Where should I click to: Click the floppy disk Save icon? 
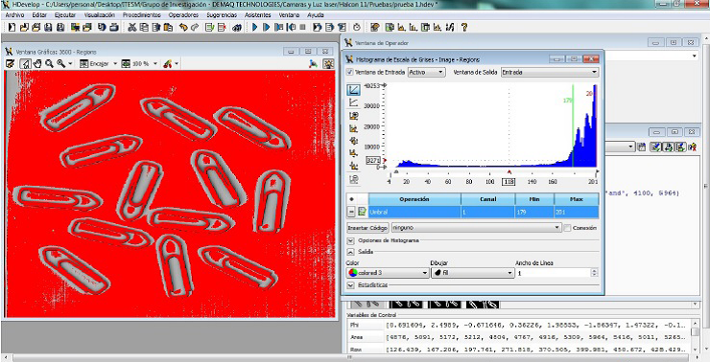click(x=48, y=28)
